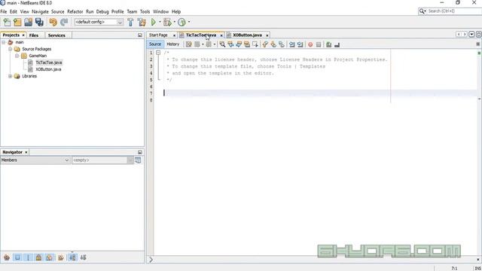The width and height of the screenshot is (482, 271).
Task: Toggle Sort by Source in Navigator
Action: point(84,257)
